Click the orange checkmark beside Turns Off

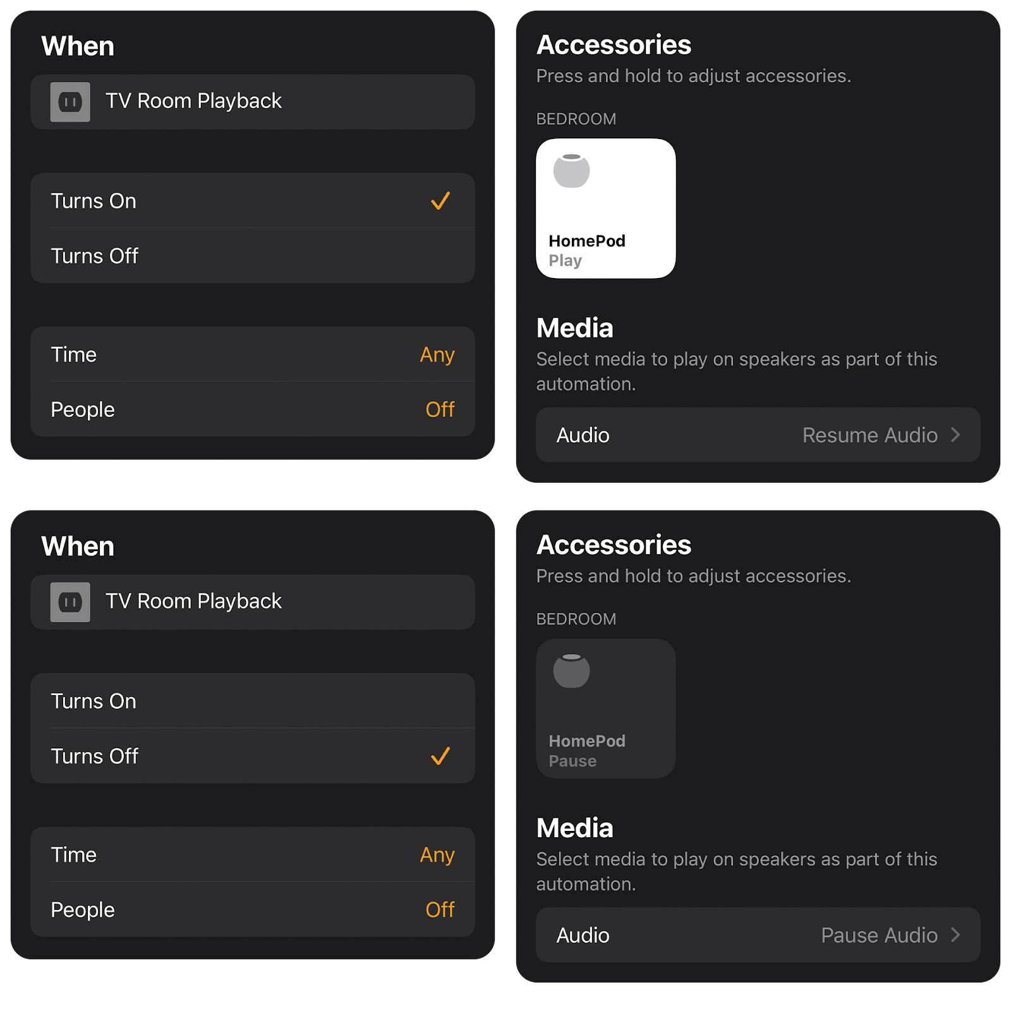(x=440, y=756)
